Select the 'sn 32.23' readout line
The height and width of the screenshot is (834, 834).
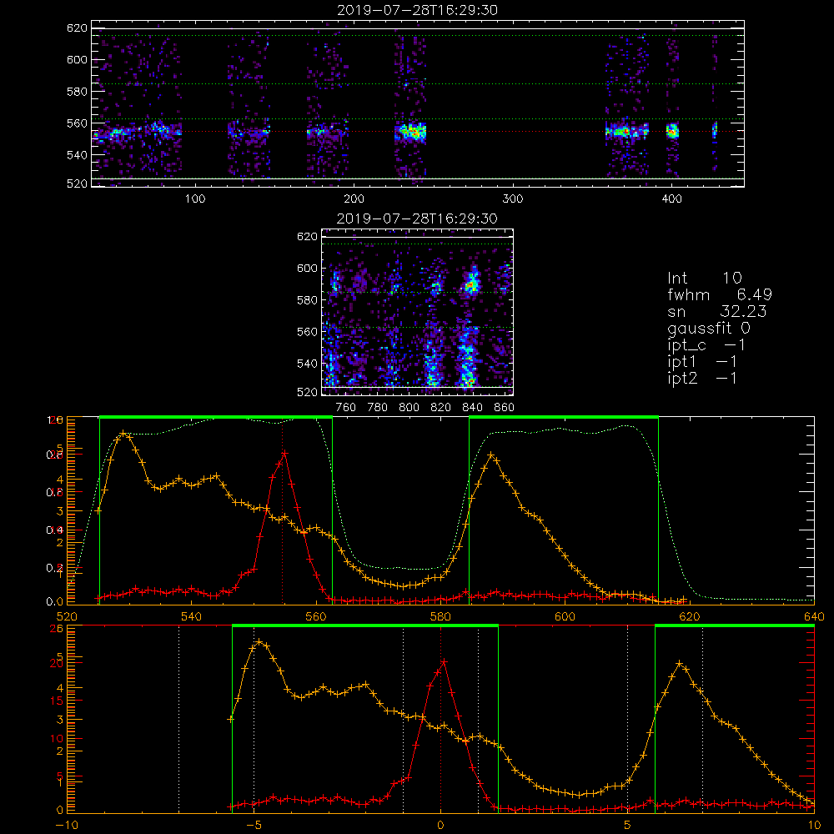coord(717,311)
